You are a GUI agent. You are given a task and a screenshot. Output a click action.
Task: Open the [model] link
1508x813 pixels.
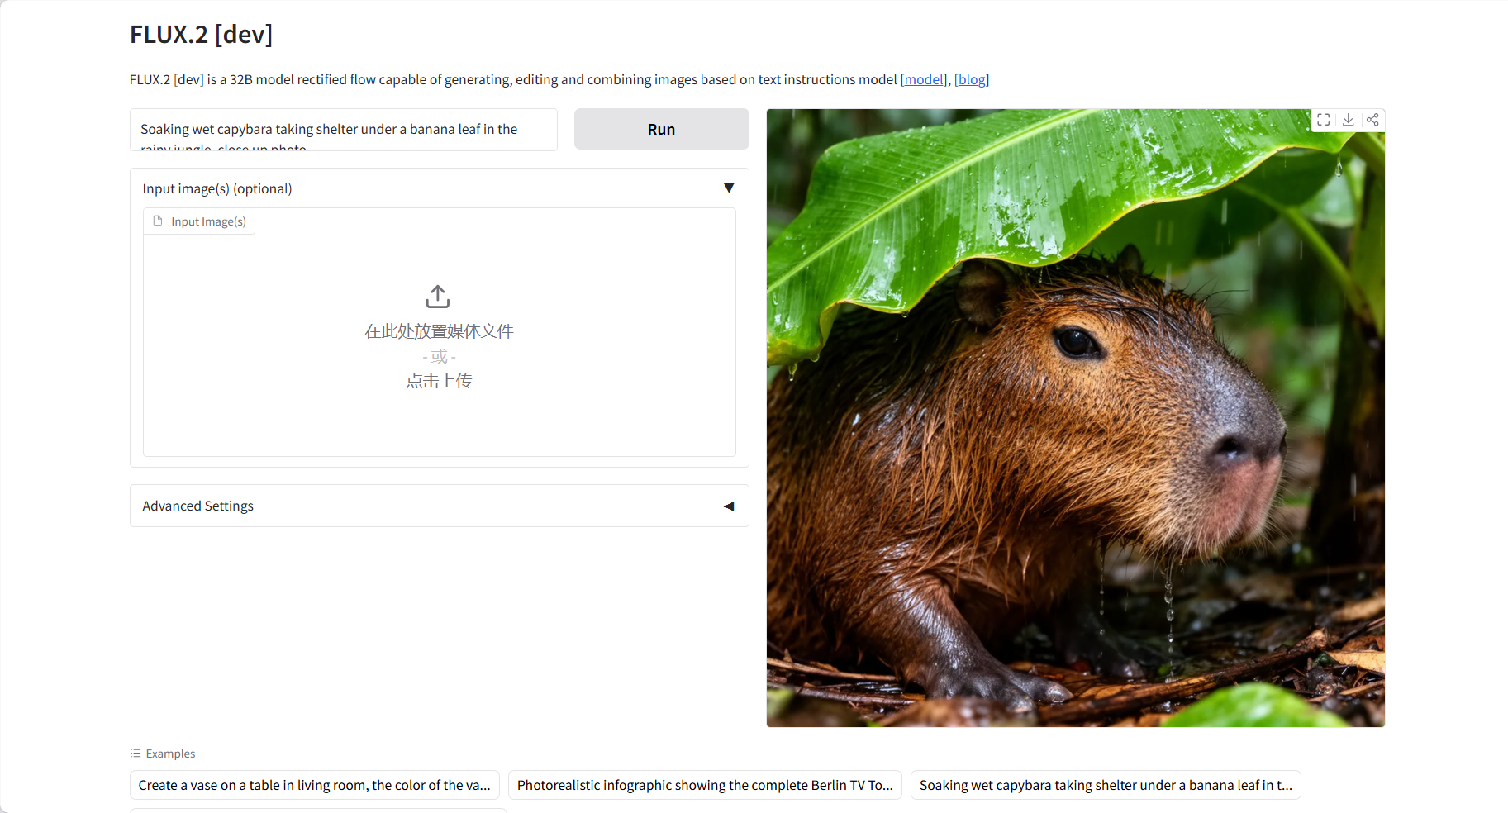924,79
